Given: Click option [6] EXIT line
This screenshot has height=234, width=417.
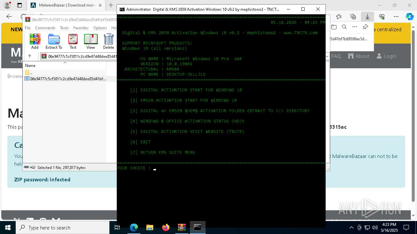Looking at the screenshot, I should 140,142.
